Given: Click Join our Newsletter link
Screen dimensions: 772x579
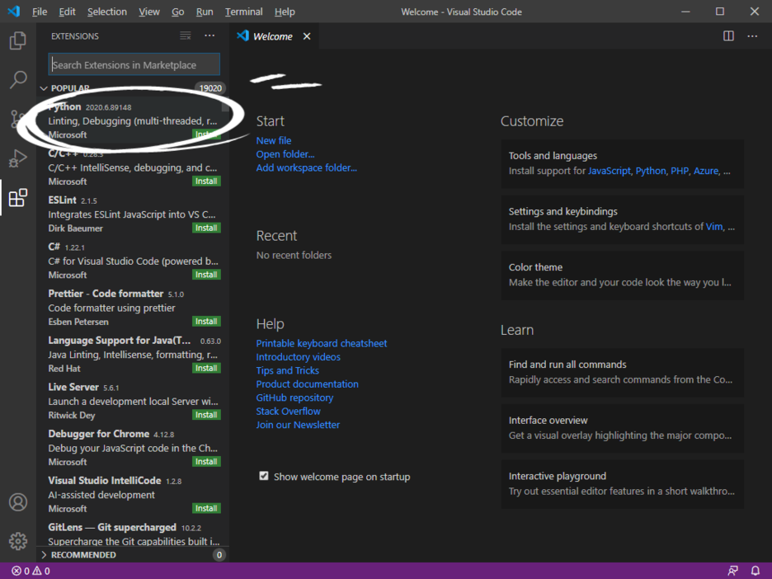Looking at the screenshot, I should click(x=298, y=425).
